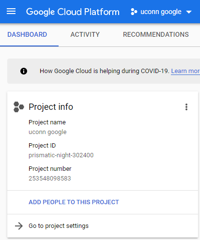This screenshot has height=240, width=200.
Task: Switch to the Activity tab
Action: 85,34
